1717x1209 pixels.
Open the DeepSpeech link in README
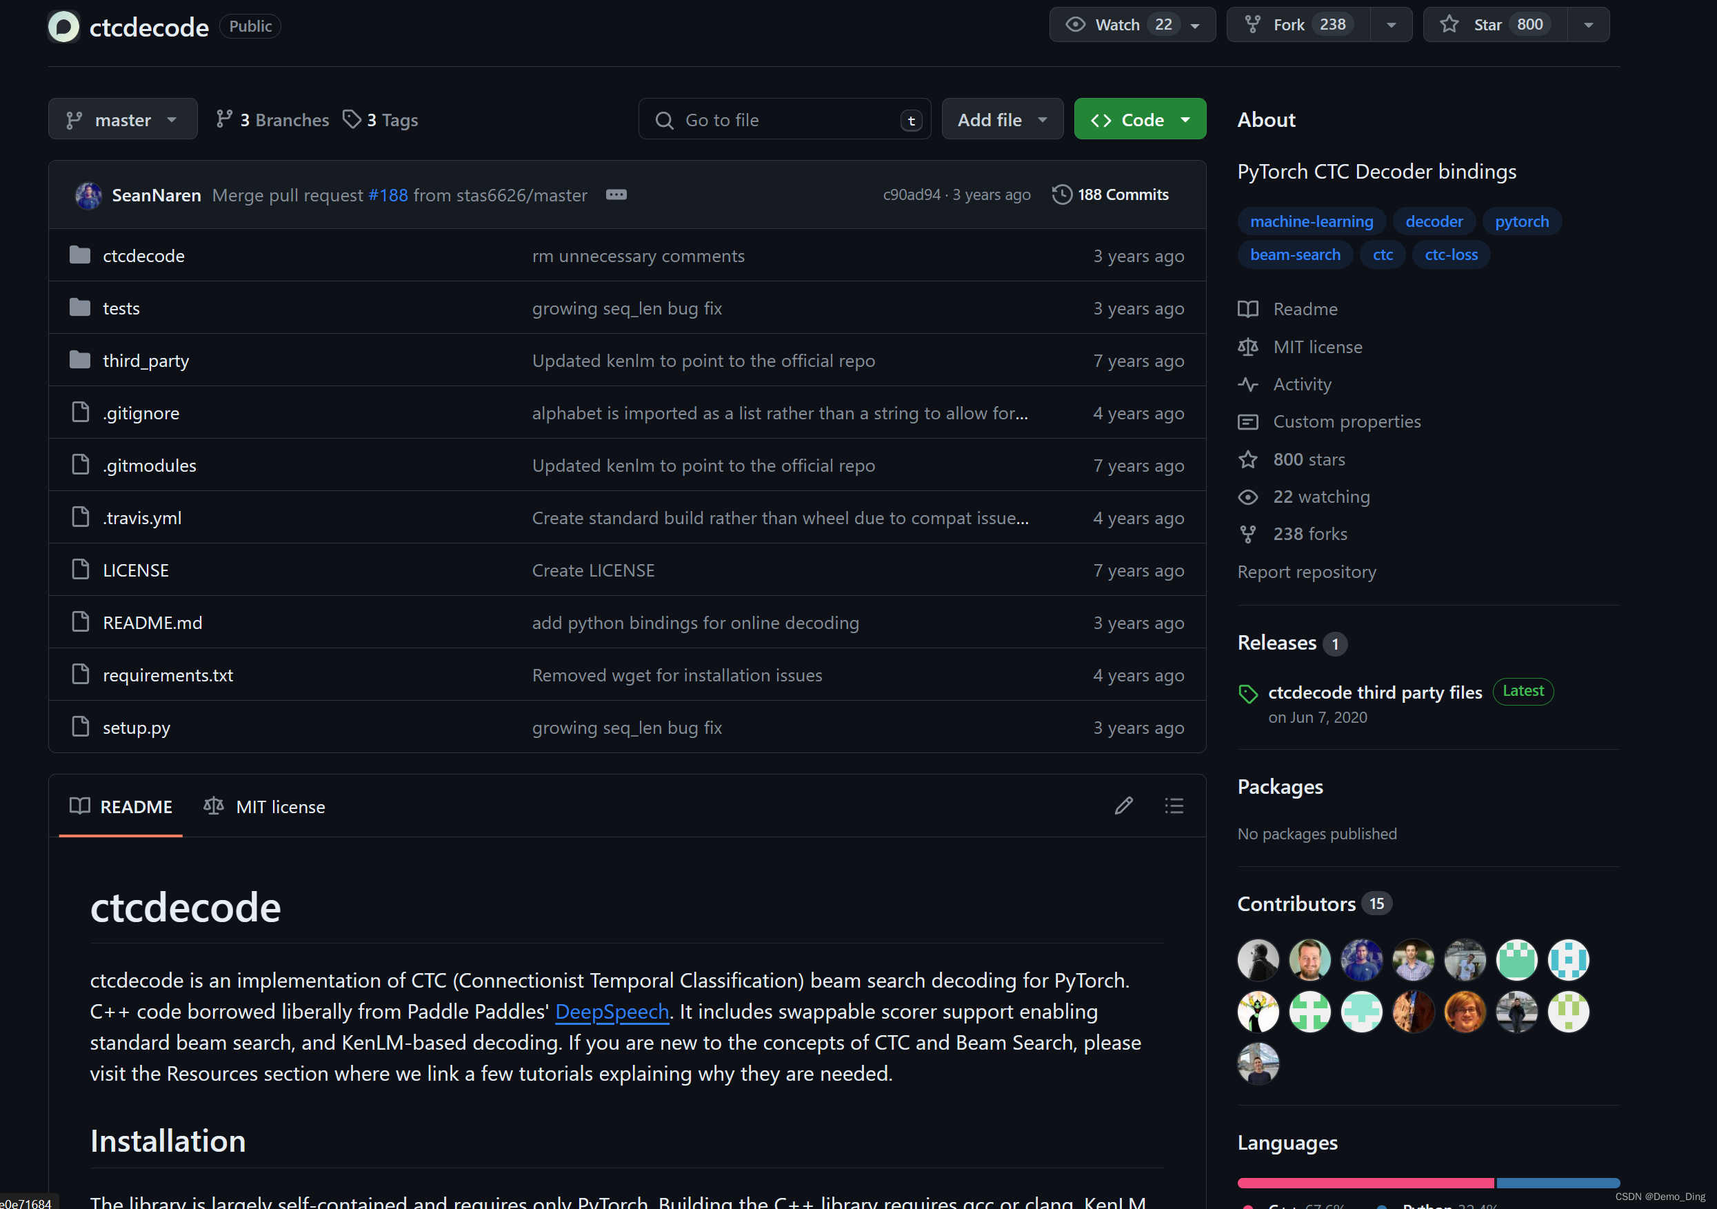[x=611, y=1012]
